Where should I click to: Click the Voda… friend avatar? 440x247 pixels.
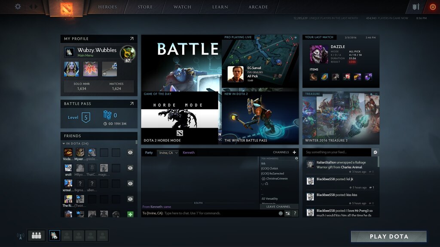coord(68,152)
